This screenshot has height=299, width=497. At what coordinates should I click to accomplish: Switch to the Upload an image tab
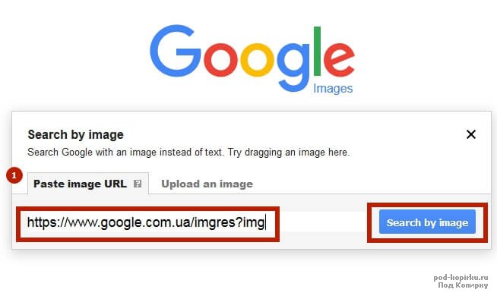207,184
